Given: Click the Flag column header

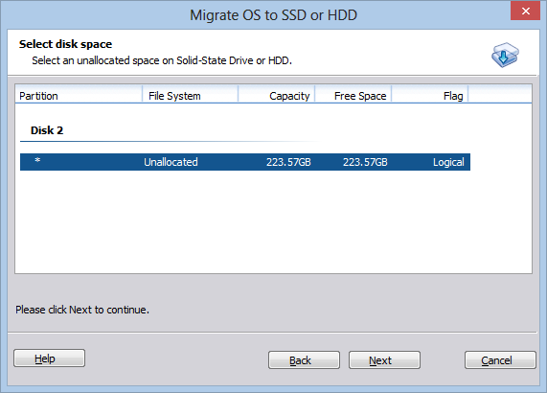Looking at the screenshot, I should [x=430, y=95].
